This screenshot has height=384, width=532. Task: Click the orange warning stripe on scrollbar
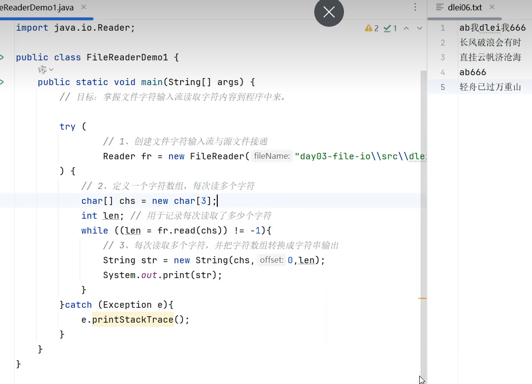tap(422, 298)
